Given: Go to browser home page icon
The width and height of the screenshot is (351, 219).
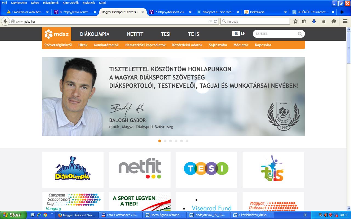Looking at the screenshot, I should coord(324,21).
